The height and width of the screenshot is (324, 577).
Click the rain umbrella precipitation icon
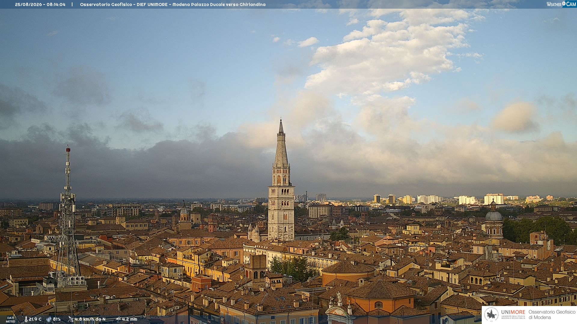click(x=118, y=319)
